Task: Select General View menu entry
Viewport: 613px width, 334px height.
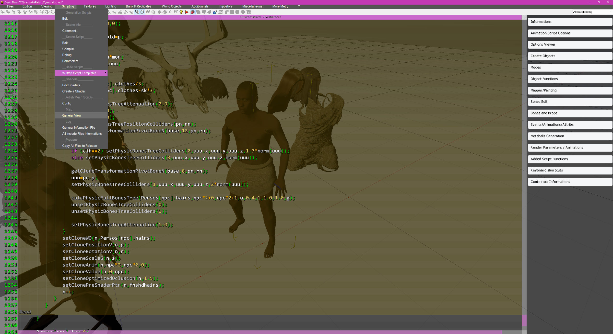Action: 81,115
